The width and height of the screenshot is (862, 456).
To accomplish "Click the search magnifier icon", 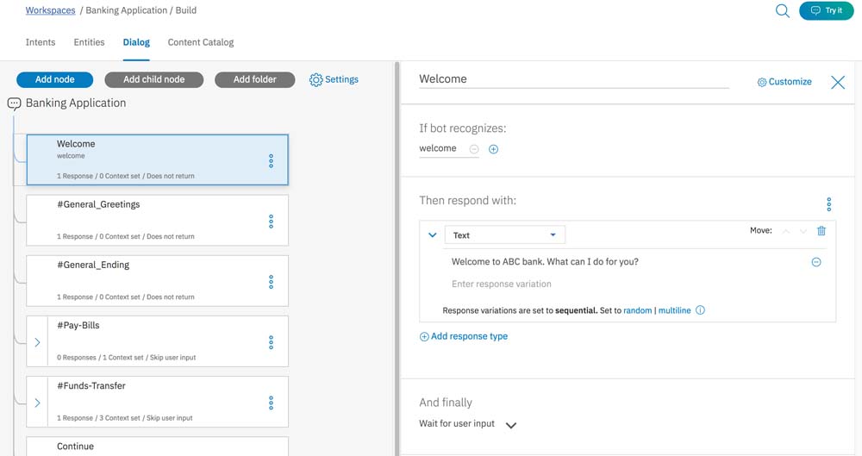I will pyautogui.click(x=782, y=11).
